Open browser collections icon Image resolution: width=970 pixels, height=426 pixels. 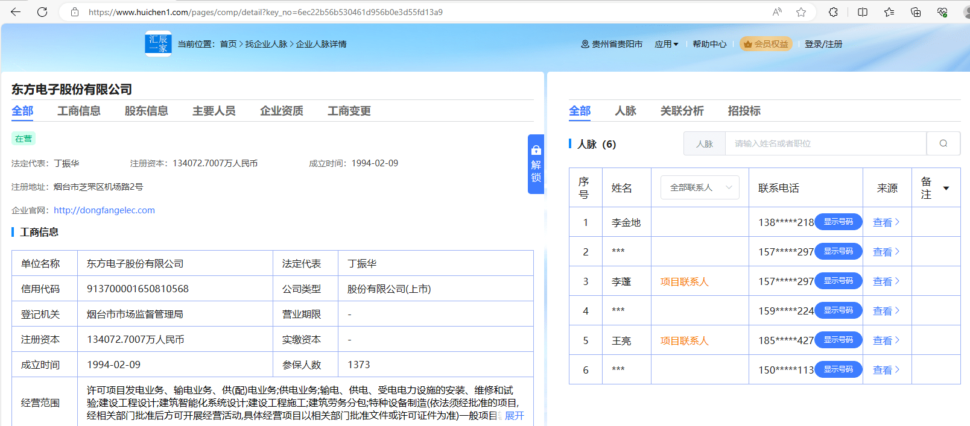[916, 12]
